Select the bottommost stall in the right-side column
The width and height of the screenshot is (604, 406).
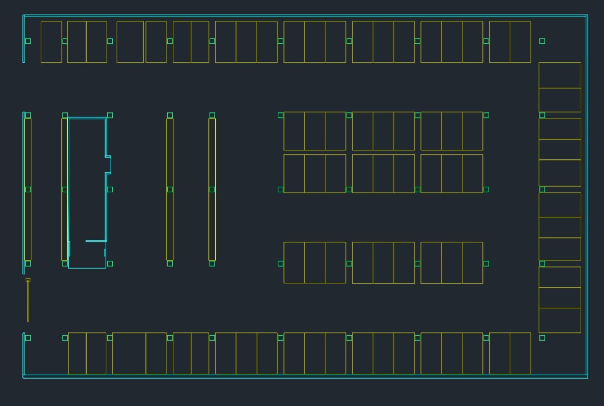560,320
